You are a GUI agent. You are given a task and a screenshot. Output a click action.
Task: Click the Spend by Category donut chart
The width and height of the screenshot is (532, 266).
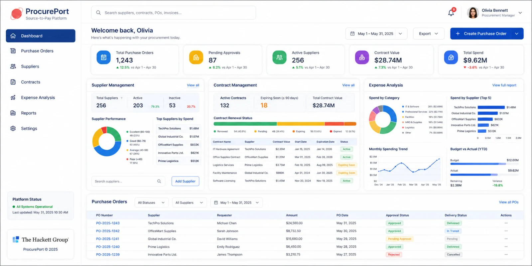(383, 120)
